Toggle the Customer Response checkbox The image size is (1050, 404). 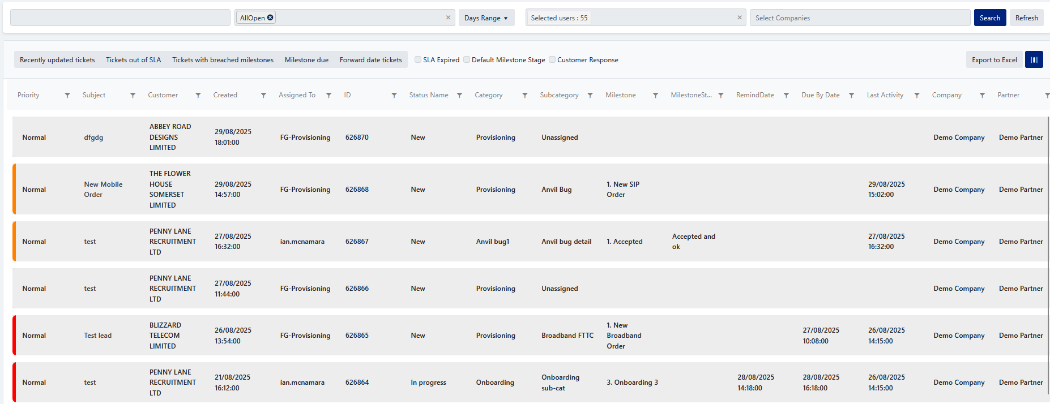tap(552, 59)
